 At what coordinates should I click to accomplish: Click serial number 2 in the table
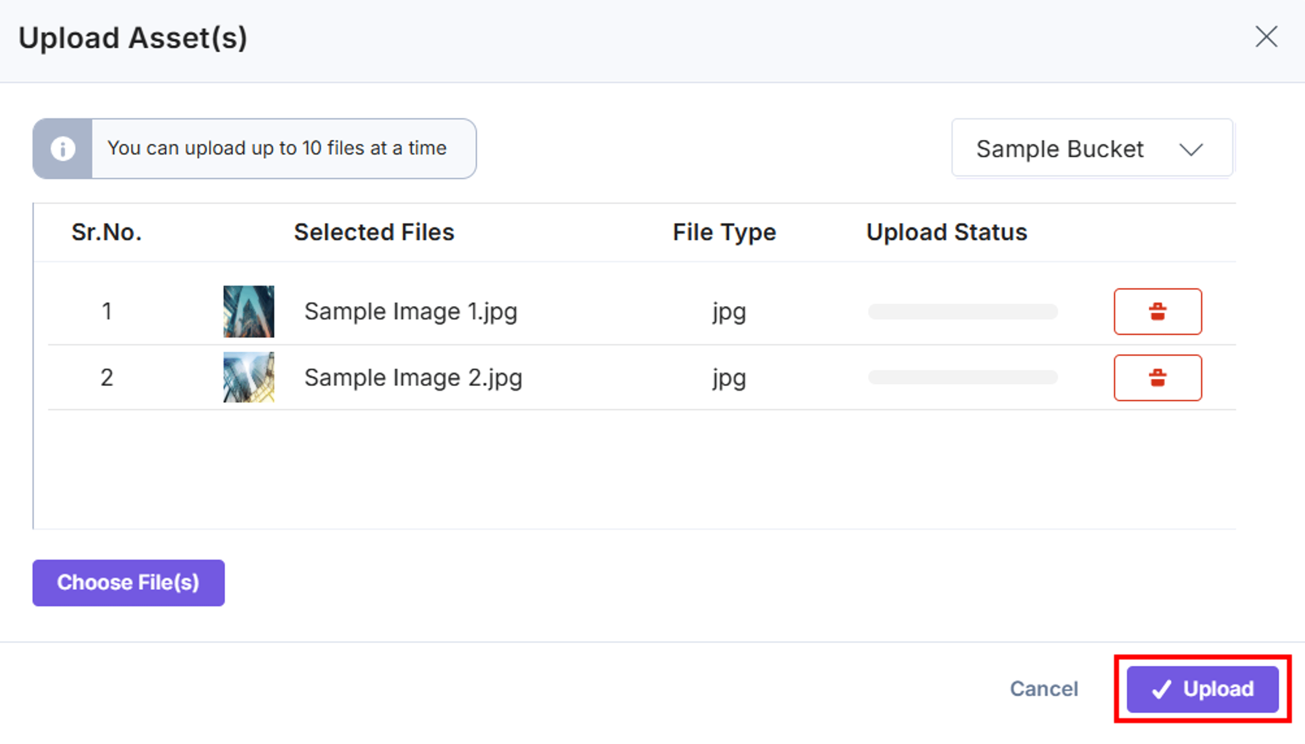click(x=106, y=378)
